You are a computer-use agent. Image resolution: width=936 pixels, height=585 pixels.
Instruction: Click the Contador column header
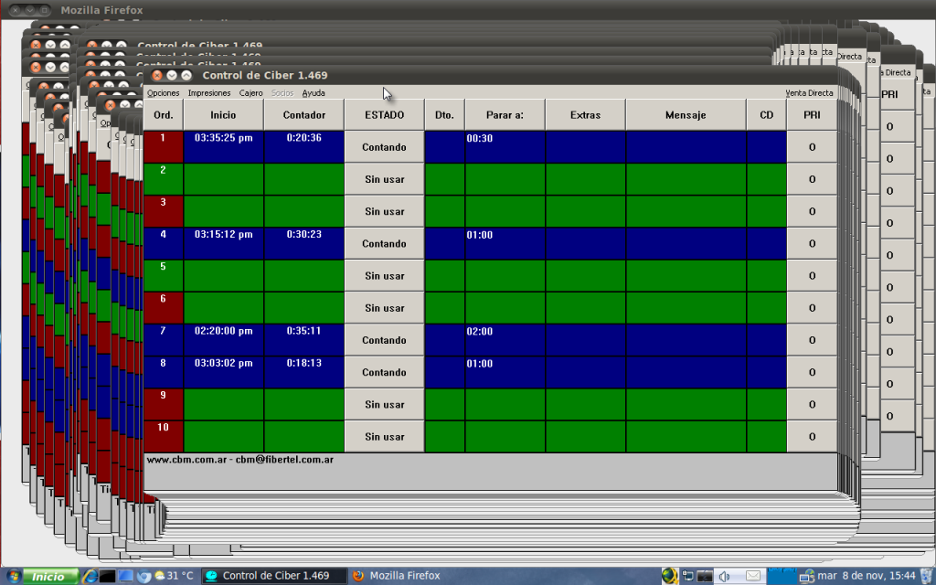(x=303, y=115)
